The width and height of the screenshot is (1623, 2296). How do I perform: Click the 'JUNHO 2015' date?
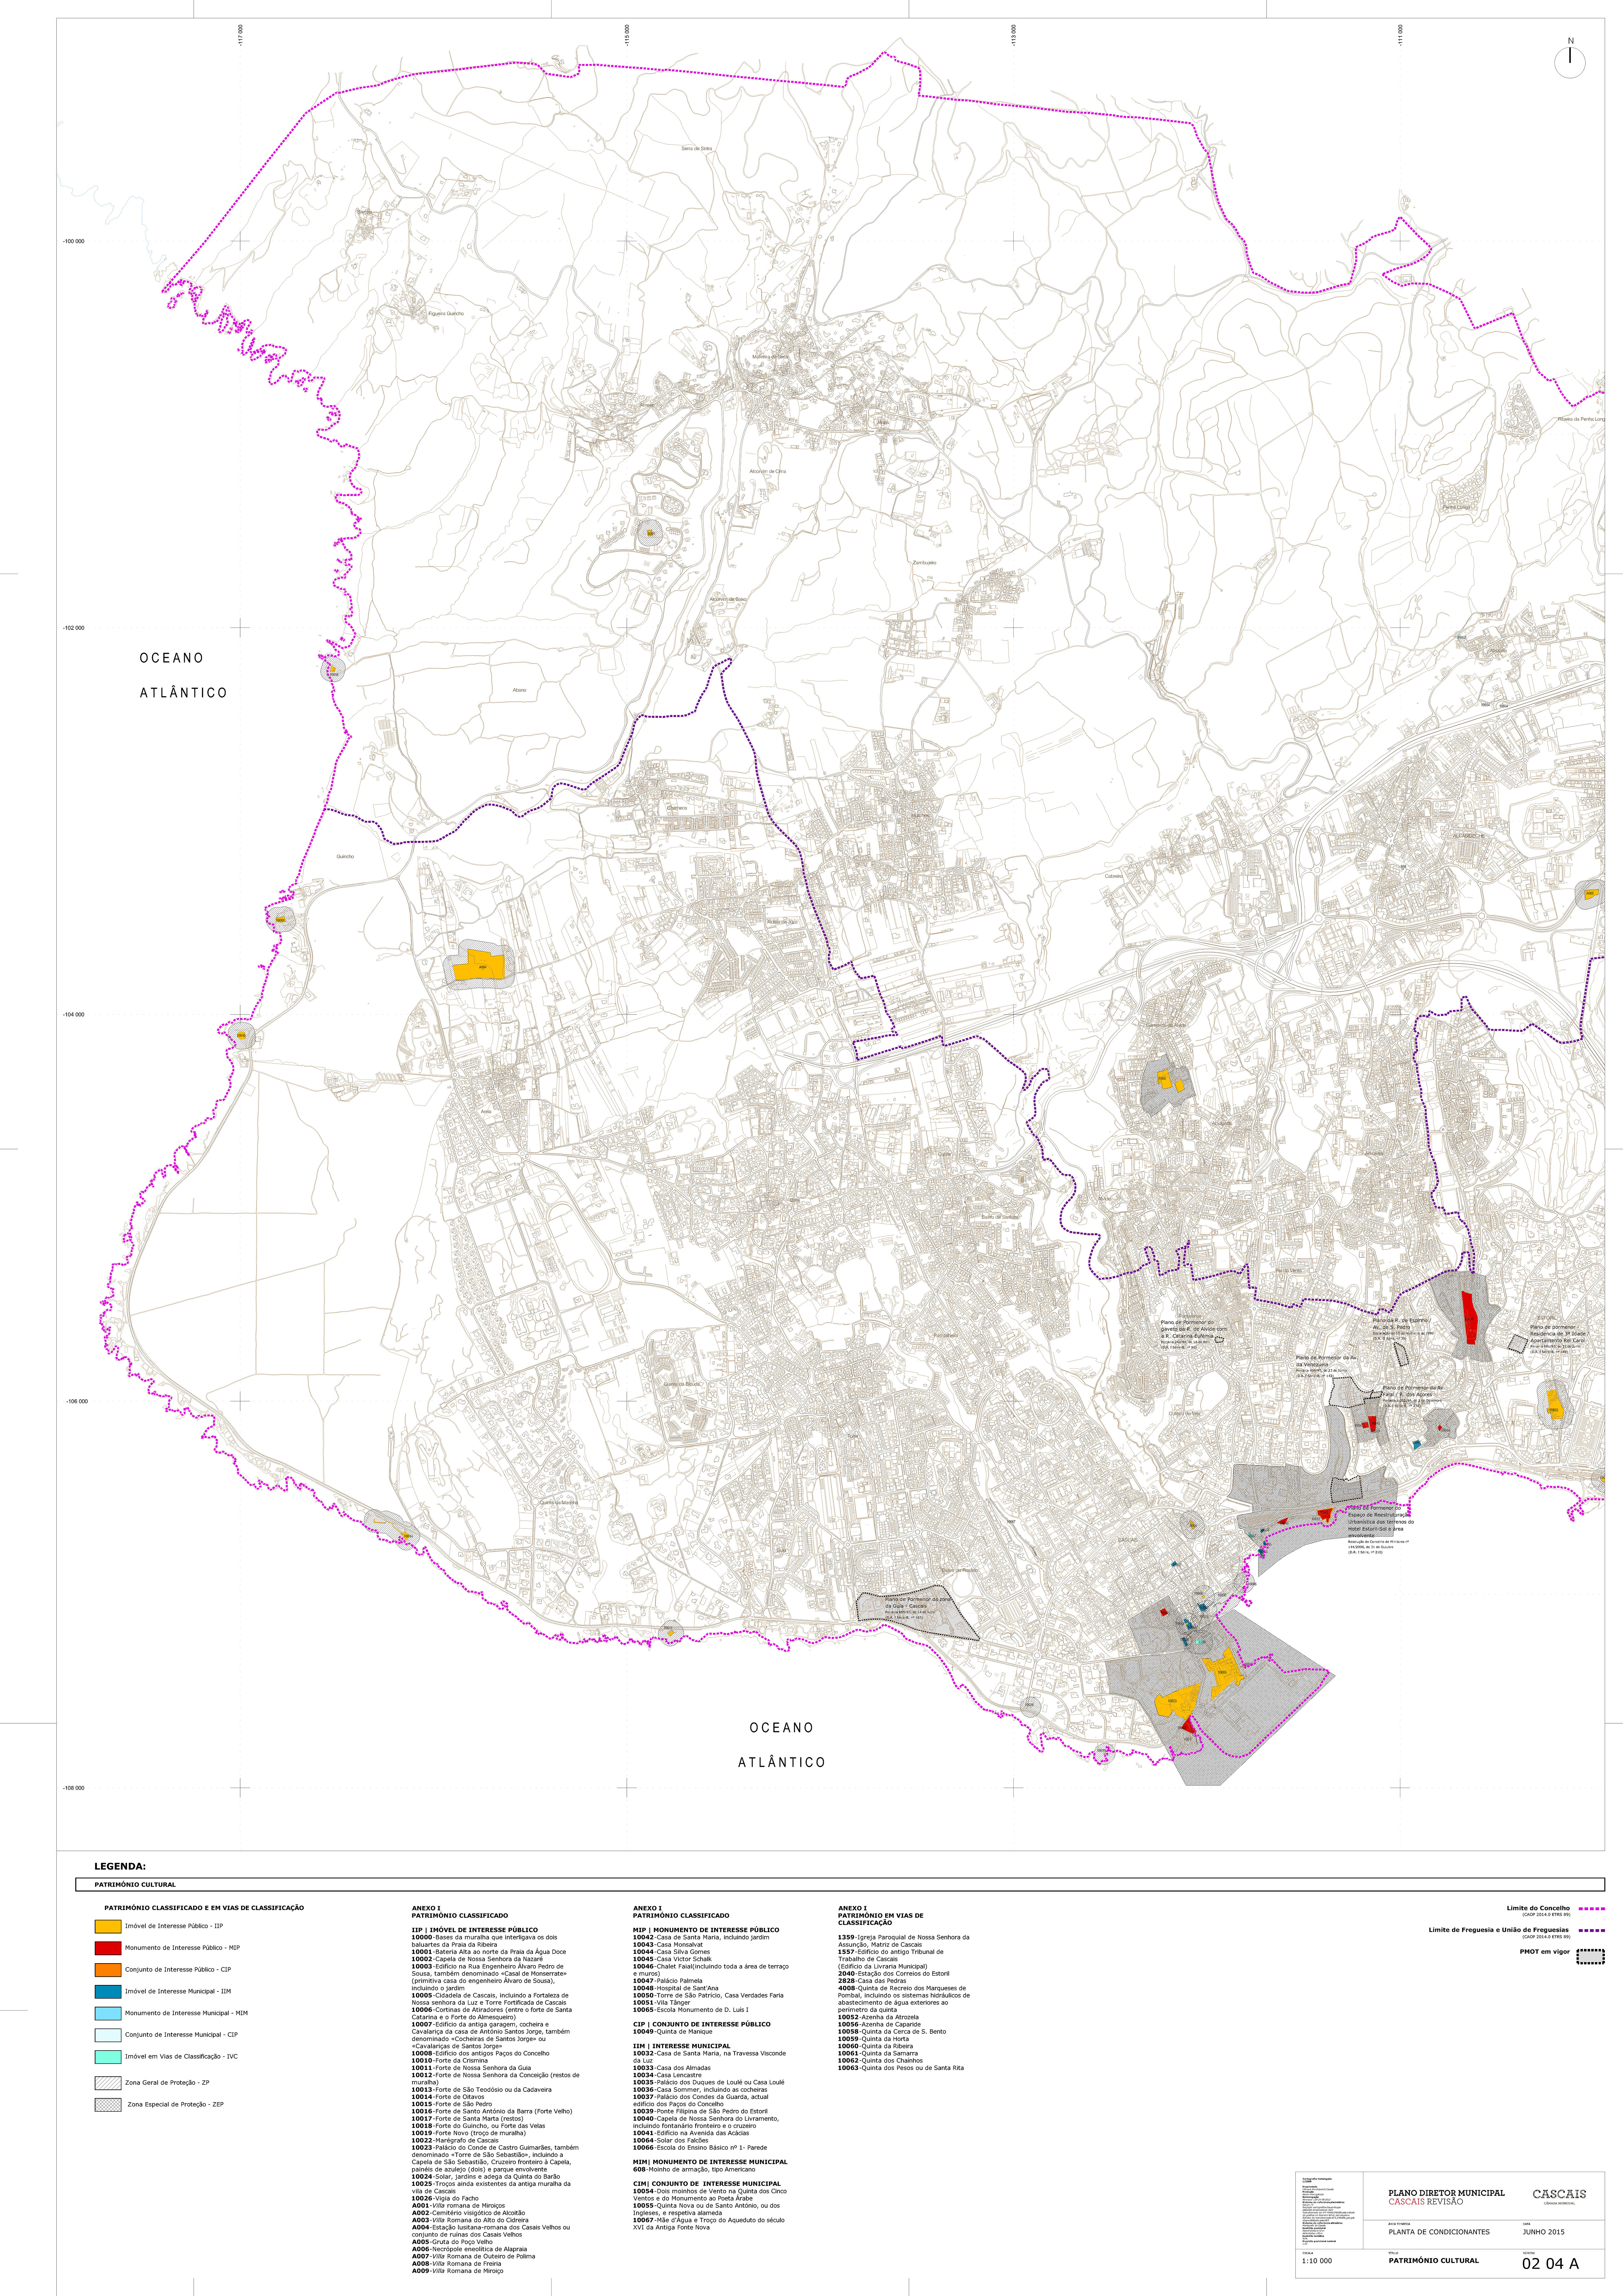(x=1544, y=2232)
